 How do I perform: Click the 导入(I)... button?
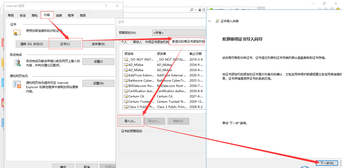130,121
